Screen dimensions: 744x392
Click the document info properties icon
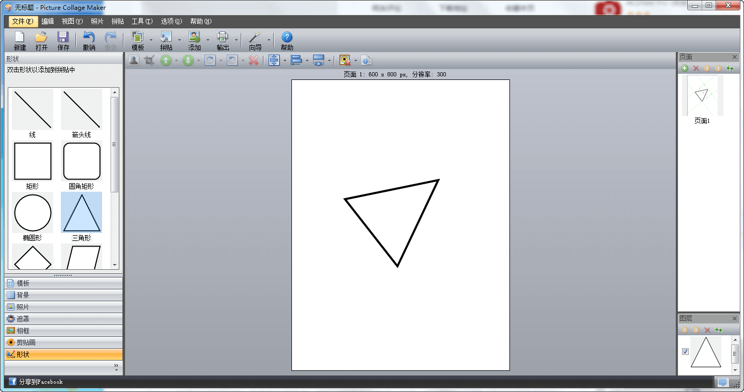(x=366, y=60)
